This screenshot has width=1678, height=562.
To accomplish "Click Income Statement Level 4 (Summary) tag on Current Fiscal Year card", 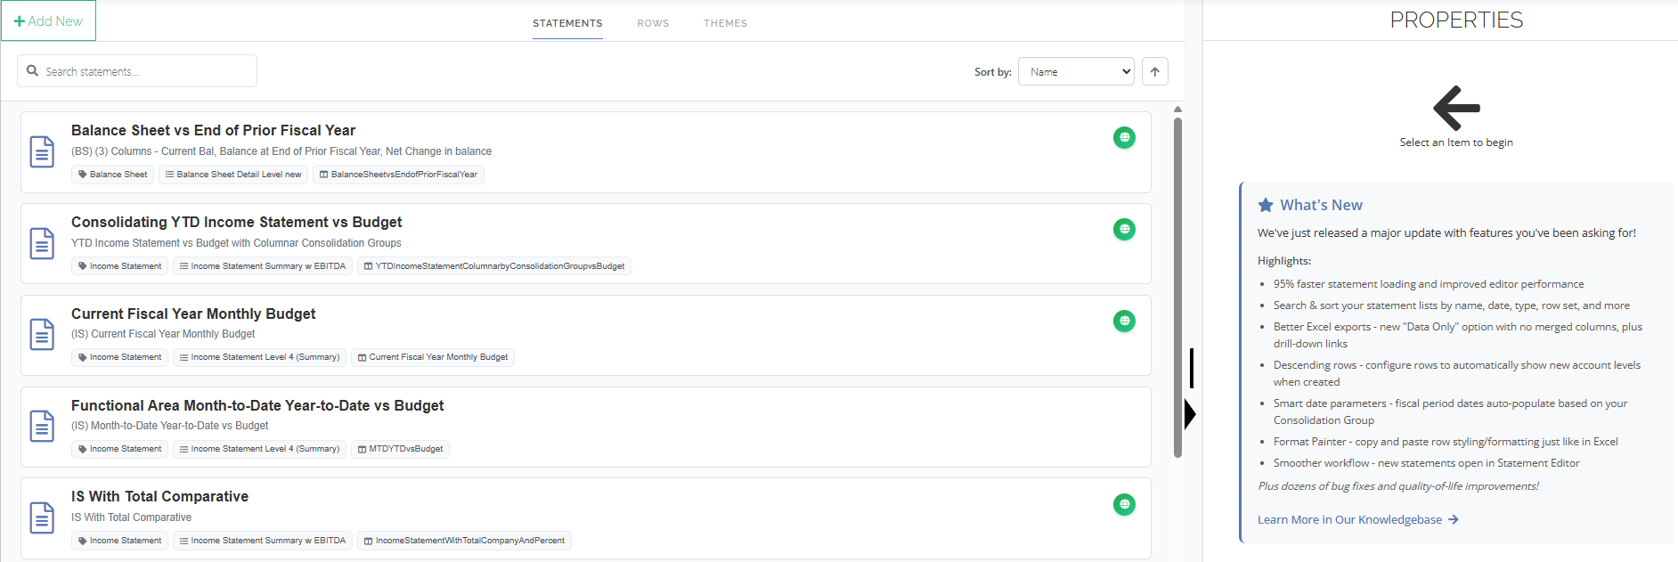I will [259, 357].
